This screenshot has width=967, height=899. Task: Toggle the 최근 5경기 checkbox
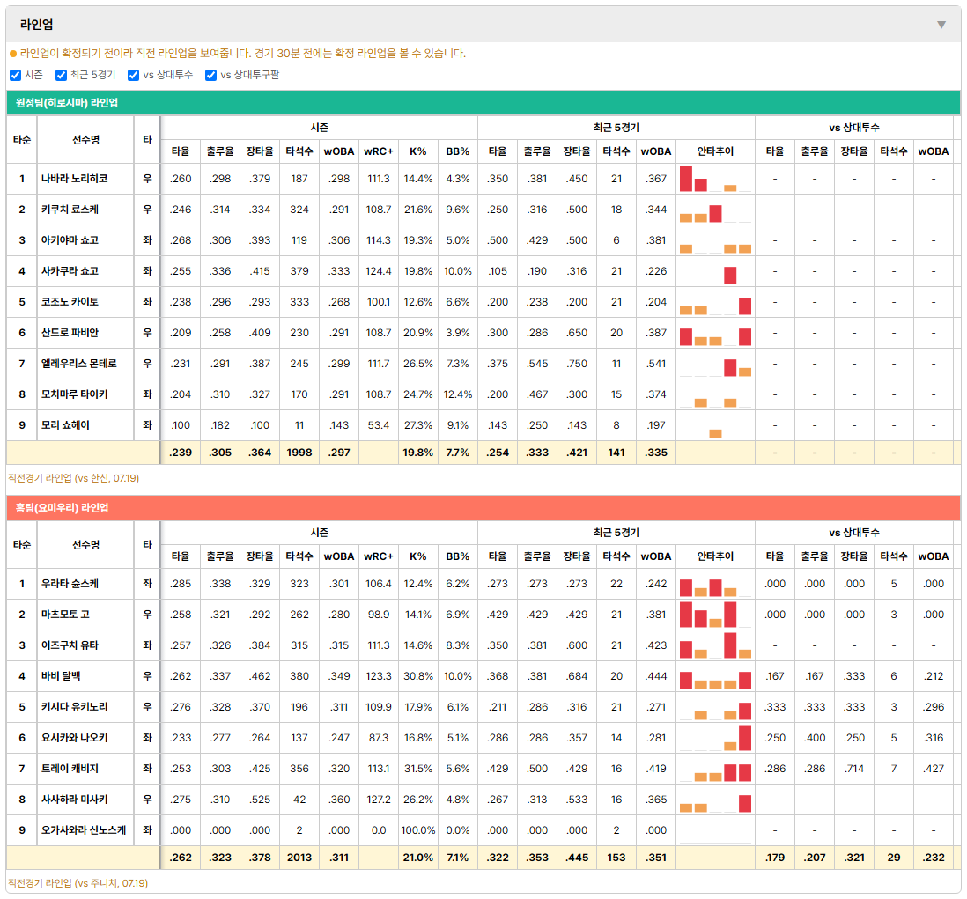[x=61, y=75]
